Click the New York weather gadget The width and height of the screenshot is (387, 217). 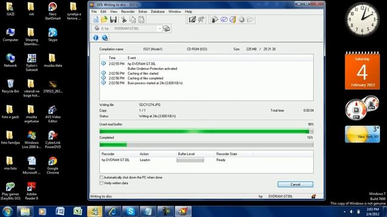[362, 134]
